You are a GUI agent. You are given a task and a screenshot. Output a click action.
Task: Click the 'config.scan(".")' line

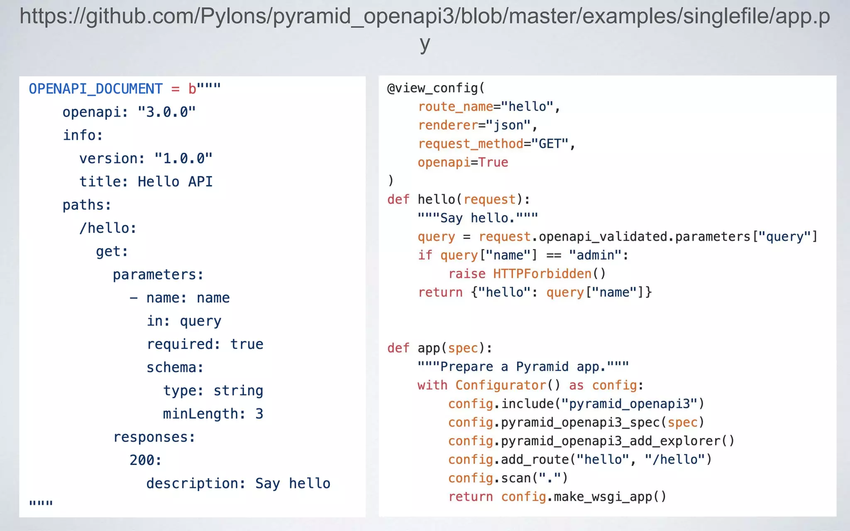(508, 478)
